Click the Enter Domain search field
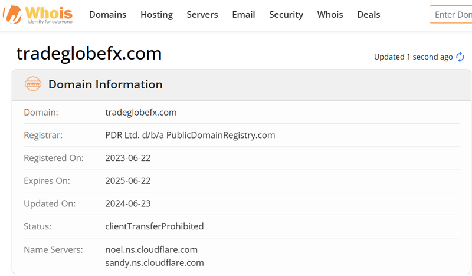 [451, 14]
